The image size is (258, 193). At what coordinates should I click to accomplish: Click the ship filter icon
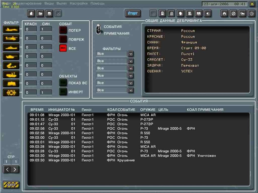(x=11, y=47)
